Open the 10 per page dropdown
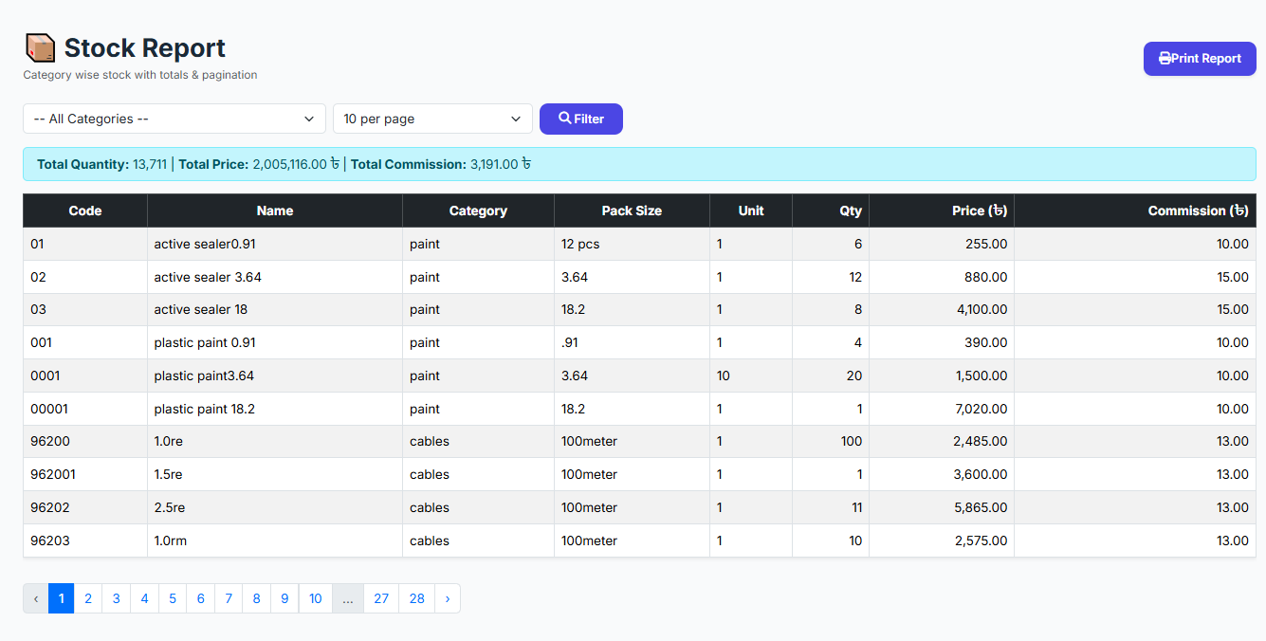Image resolution: width=1266 pixels, height=641 pixels. pos(432,119)
